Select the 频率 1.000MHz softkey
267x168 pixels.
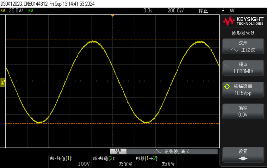click(243, 68)
